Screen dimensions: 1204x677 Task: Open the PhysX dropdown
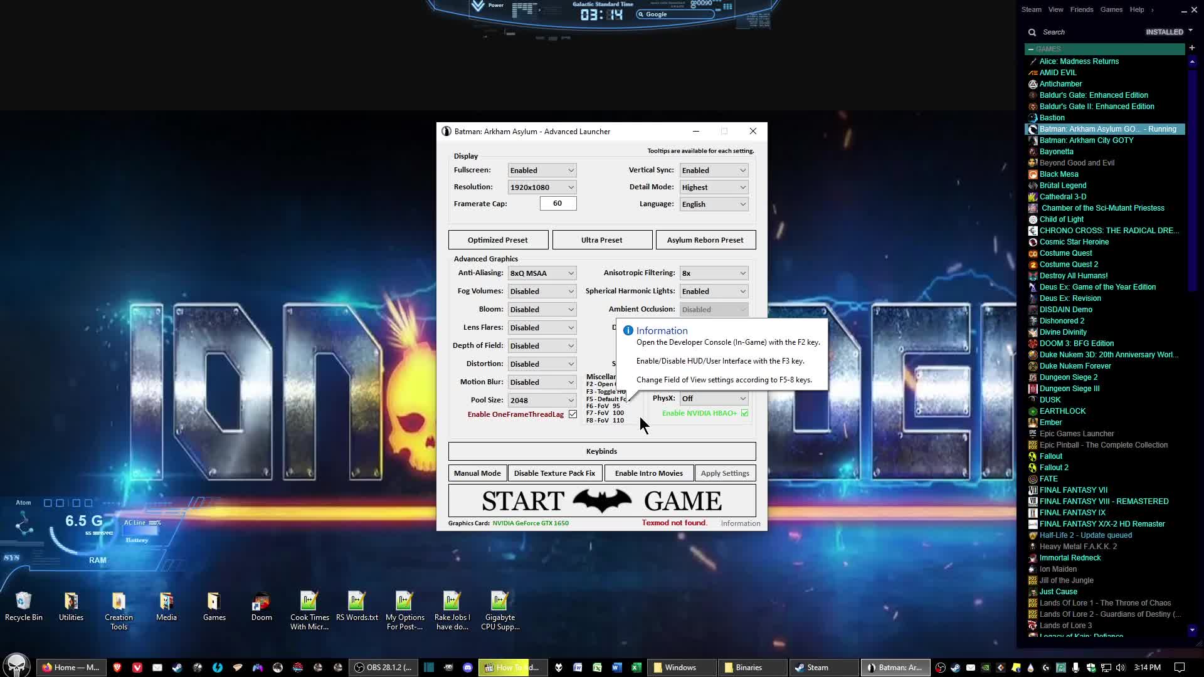tap(713, 398)
